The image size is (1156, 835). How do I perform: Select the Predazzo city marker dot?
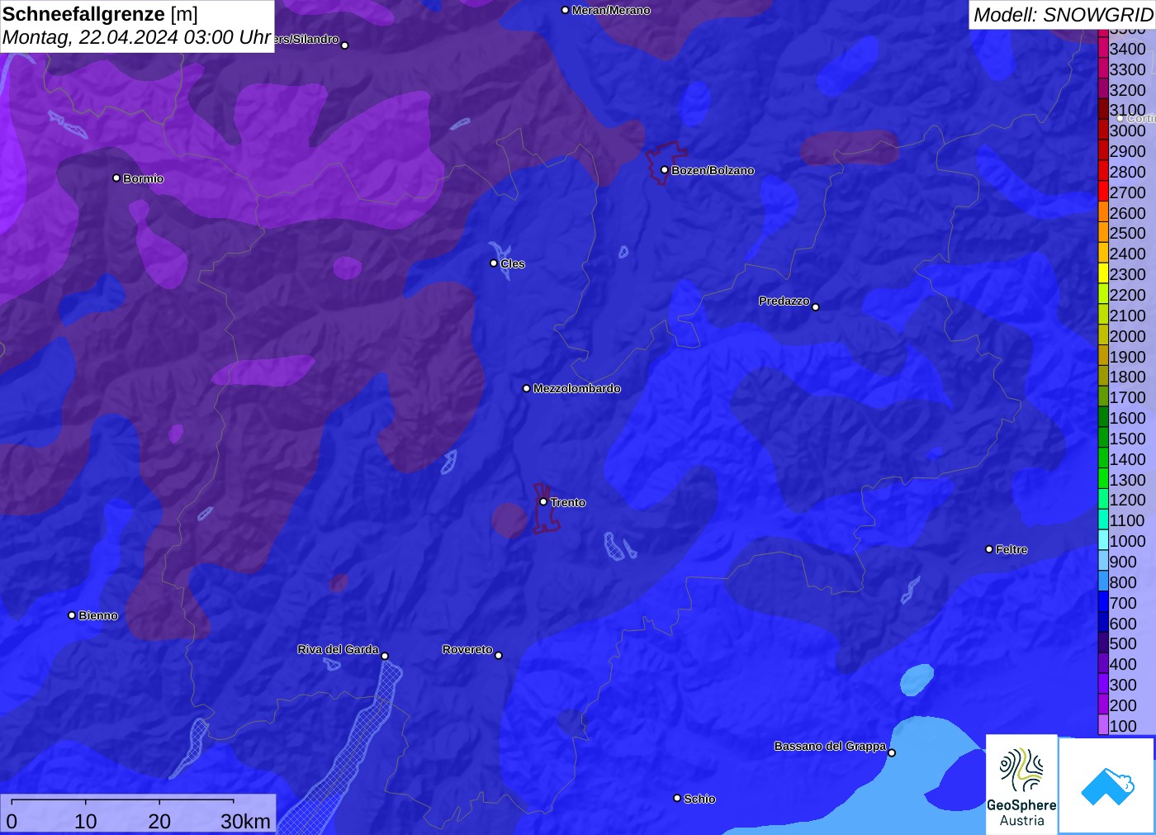(816, 307)
